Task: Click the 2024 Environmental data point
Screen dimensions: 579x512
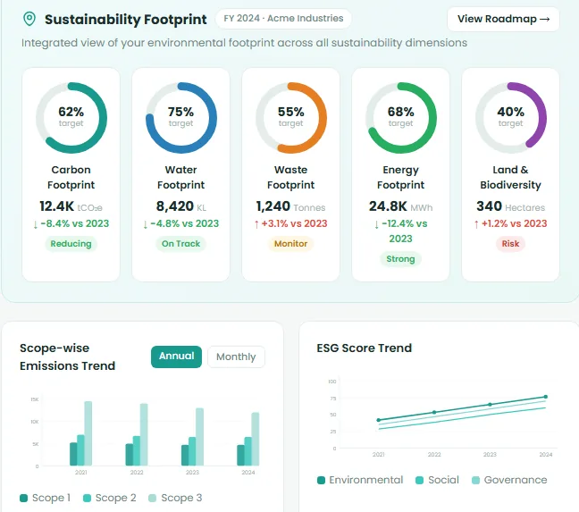Action: pos(546,397)
